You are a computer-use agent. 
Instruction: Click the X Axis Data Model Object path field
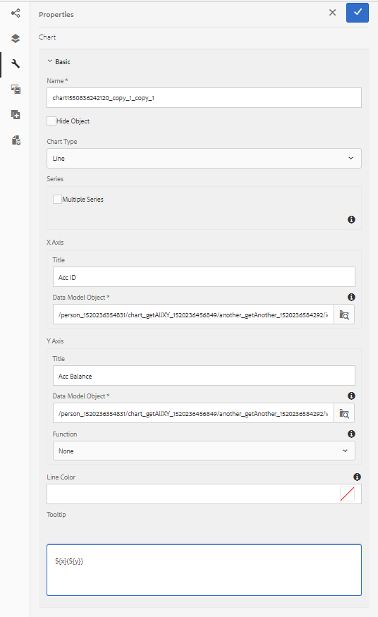(x=193, y=314)
